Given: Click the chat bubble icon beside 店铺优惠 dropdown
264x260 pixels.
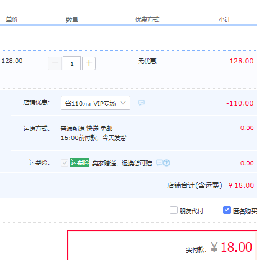Looking at the screenshot, I should pos(141,103).
